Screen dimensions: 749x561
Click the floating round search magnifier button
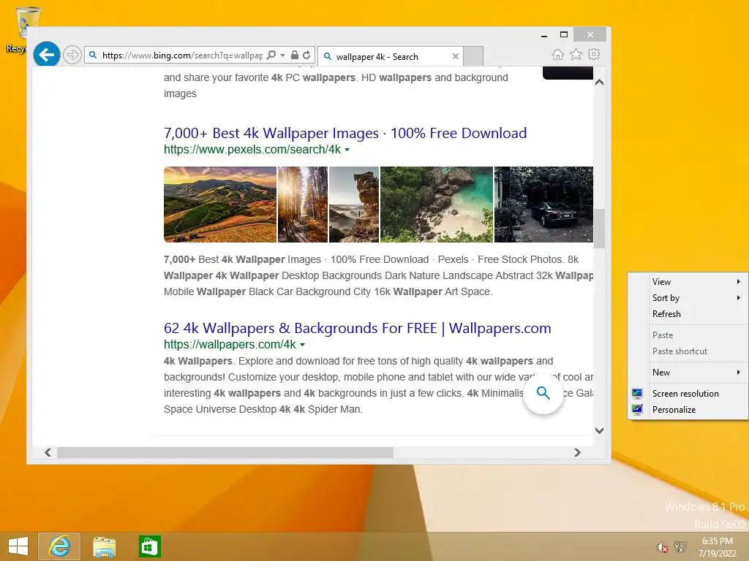543,393
